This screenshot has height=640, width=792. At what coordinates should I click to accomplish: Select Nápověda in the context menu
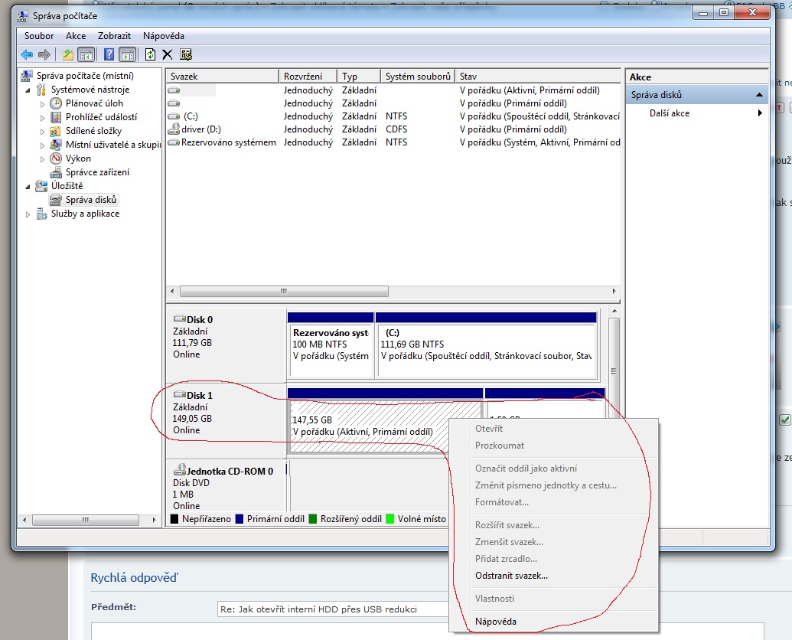495,622
